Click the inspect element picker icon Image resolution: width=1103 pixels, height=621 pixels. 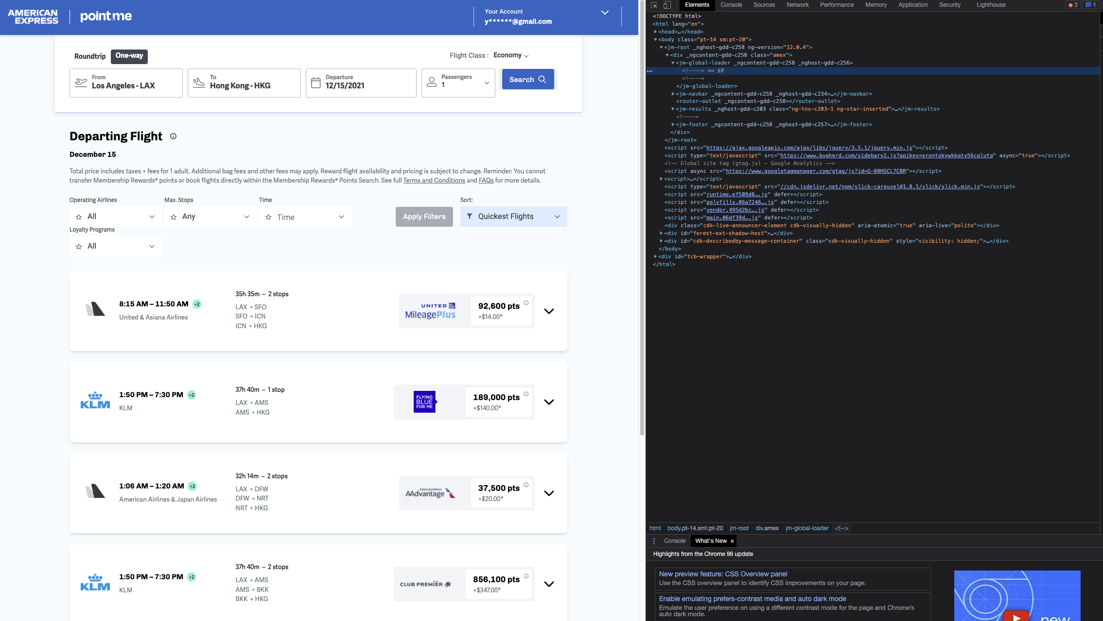654,5
